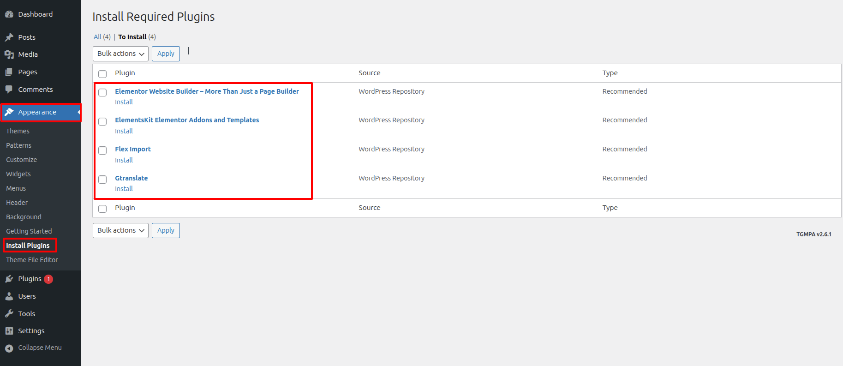Open the Menus submenu item
This screenshot has width=843, height=366.
16,188
